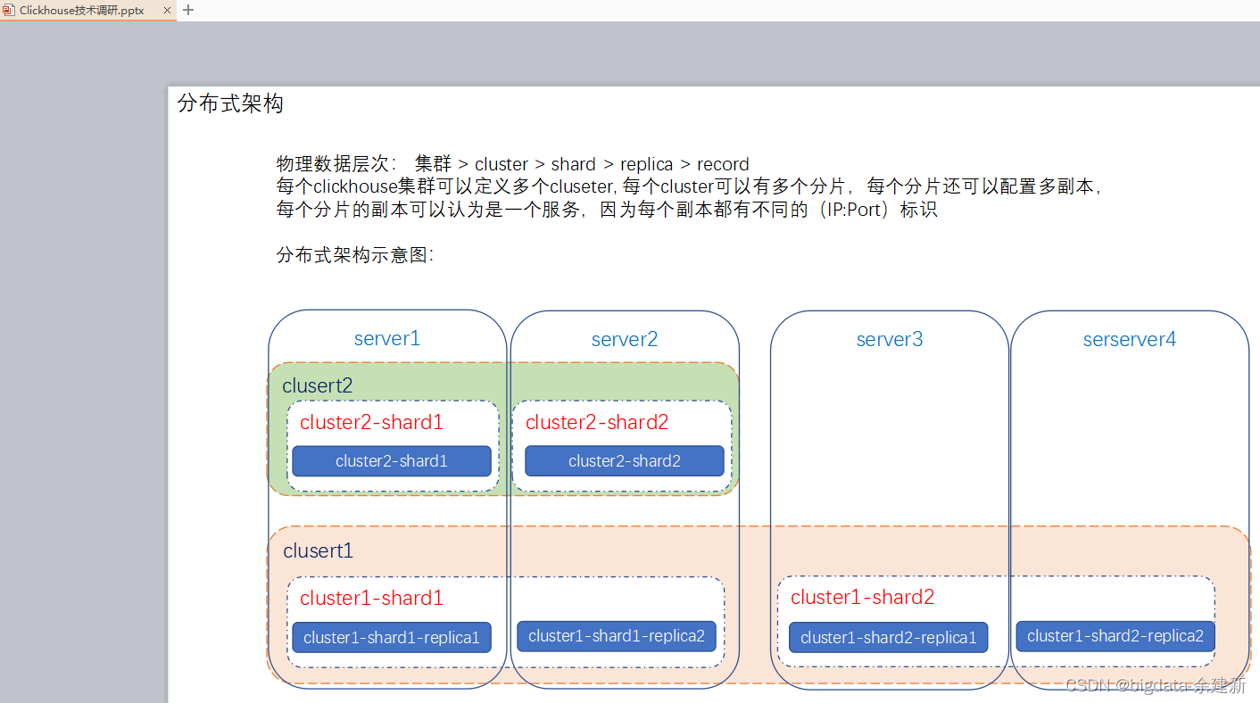Select the red cluster1-shard2 heading
The height and width of the screenshot is (703, 1260).
(862, 597)
